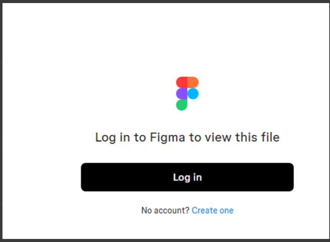Screen dimensions: 330x242
Task: Select the red top-left pill of the Figma logo
Action: tap(181, 81)
